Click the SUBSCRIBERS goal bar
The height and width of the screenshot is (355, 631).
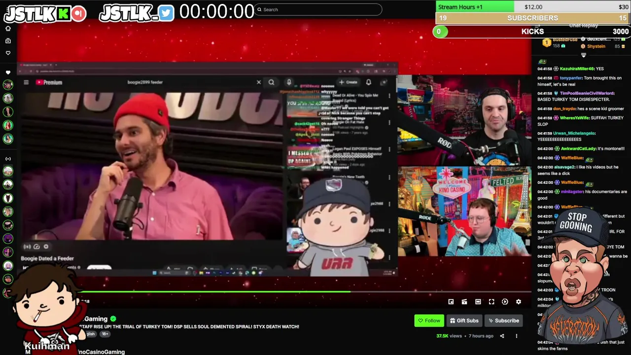click(x=532, y=18)
